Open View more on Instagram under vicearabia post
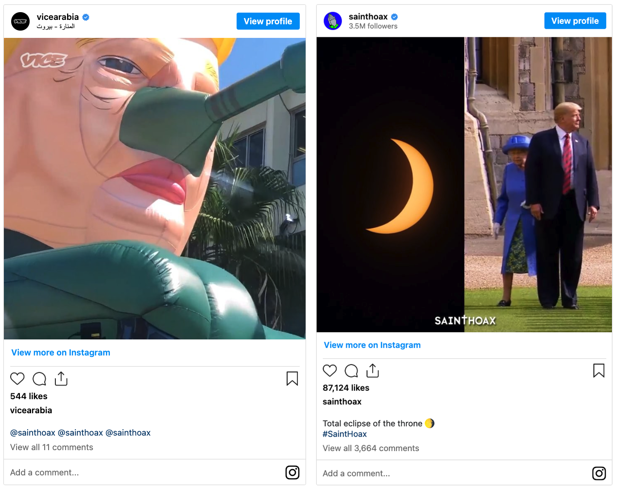This screenshot has width=617, height=489. click(x=61, y=353)
